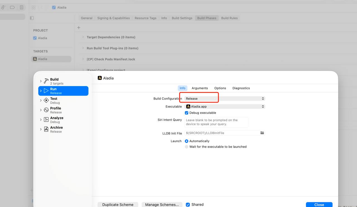357x207 pixels.
Task: Expand Target Dependencies build phase
Action: pos(83,37)
